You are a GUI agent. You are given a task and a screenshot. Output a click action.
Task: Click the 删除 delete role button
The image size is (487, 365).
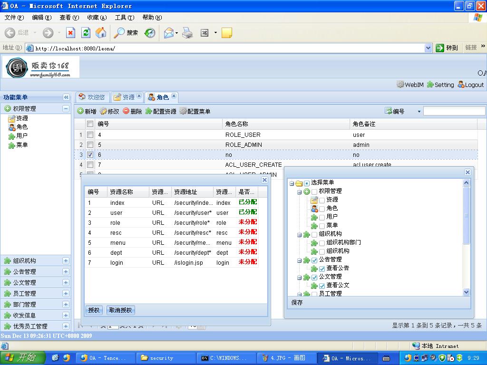click(132, 111)
